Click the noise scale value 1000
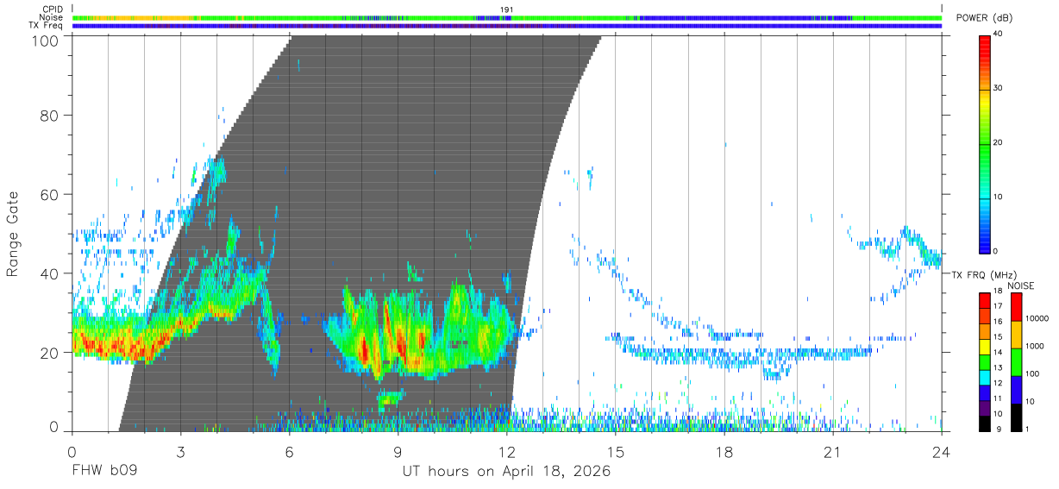This screenshot has width=1059, height=489. (1036, 346)
